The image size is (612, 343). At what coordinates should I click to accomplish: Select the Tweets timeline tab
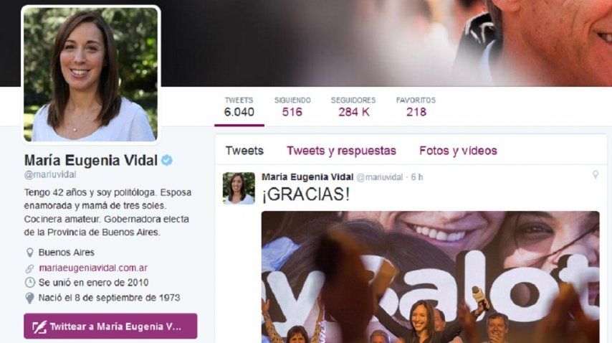244,151
